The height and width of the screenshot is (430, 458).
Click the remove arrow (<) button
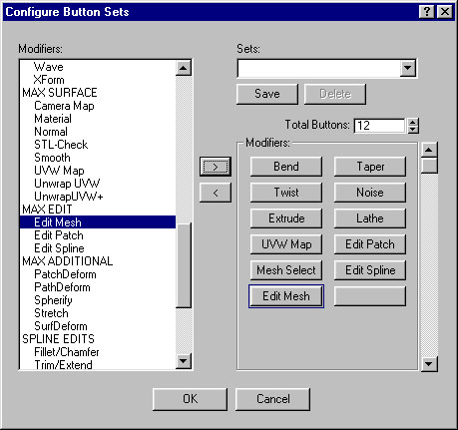[216, 193]
